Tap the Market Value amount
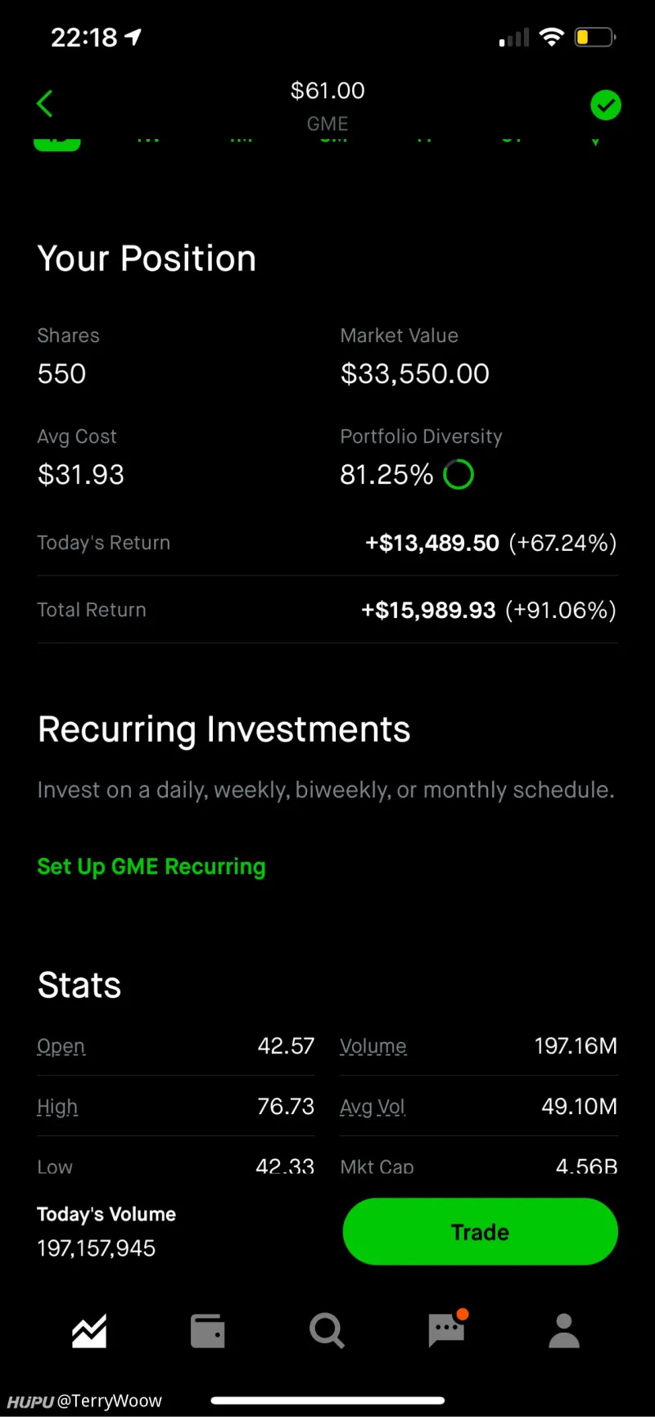Viewport: 655px width, 1417px height. click(x=414, y=374)
